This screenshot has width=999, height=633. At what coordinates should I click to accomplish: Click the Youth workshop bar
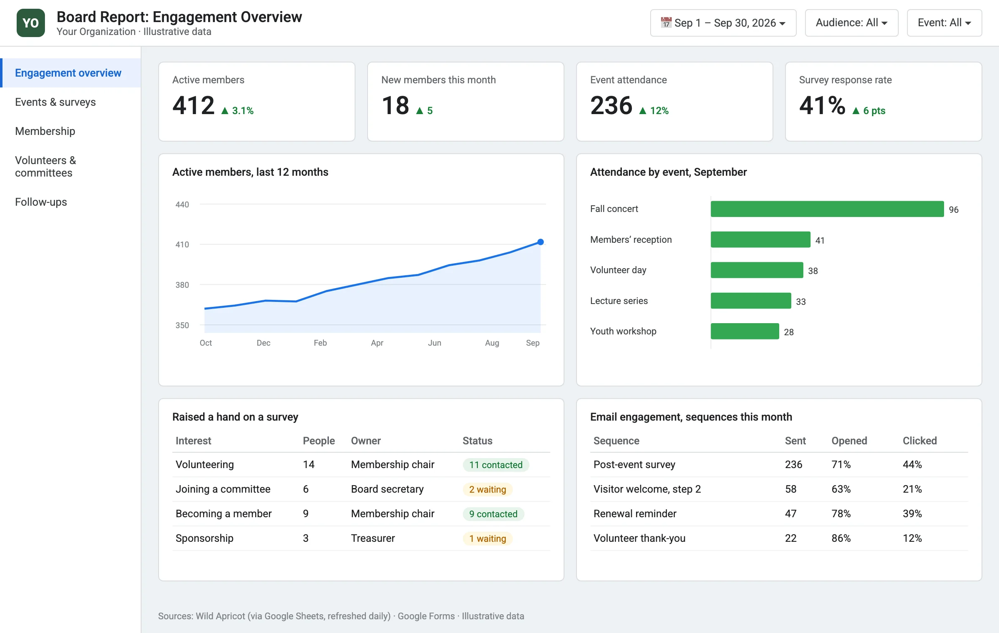tap(745, 331)
